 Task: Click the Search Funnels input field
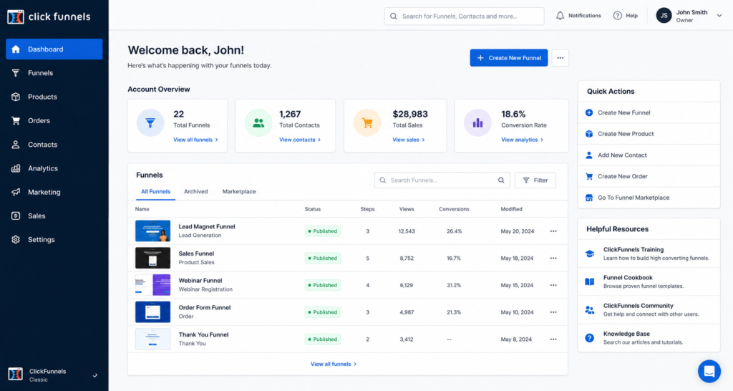(x=442, y=180)
